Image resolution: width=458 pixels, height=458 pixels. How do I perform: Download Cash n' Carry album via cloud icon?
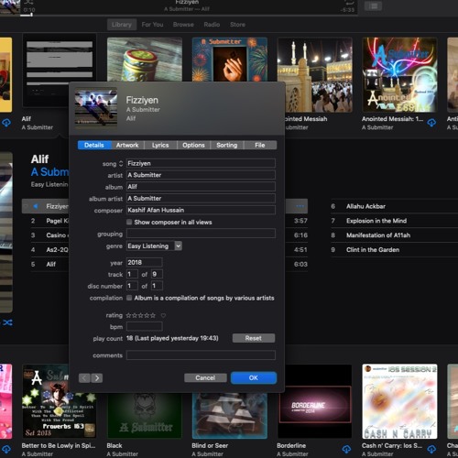pyautogui.click(x=431, y=449)
